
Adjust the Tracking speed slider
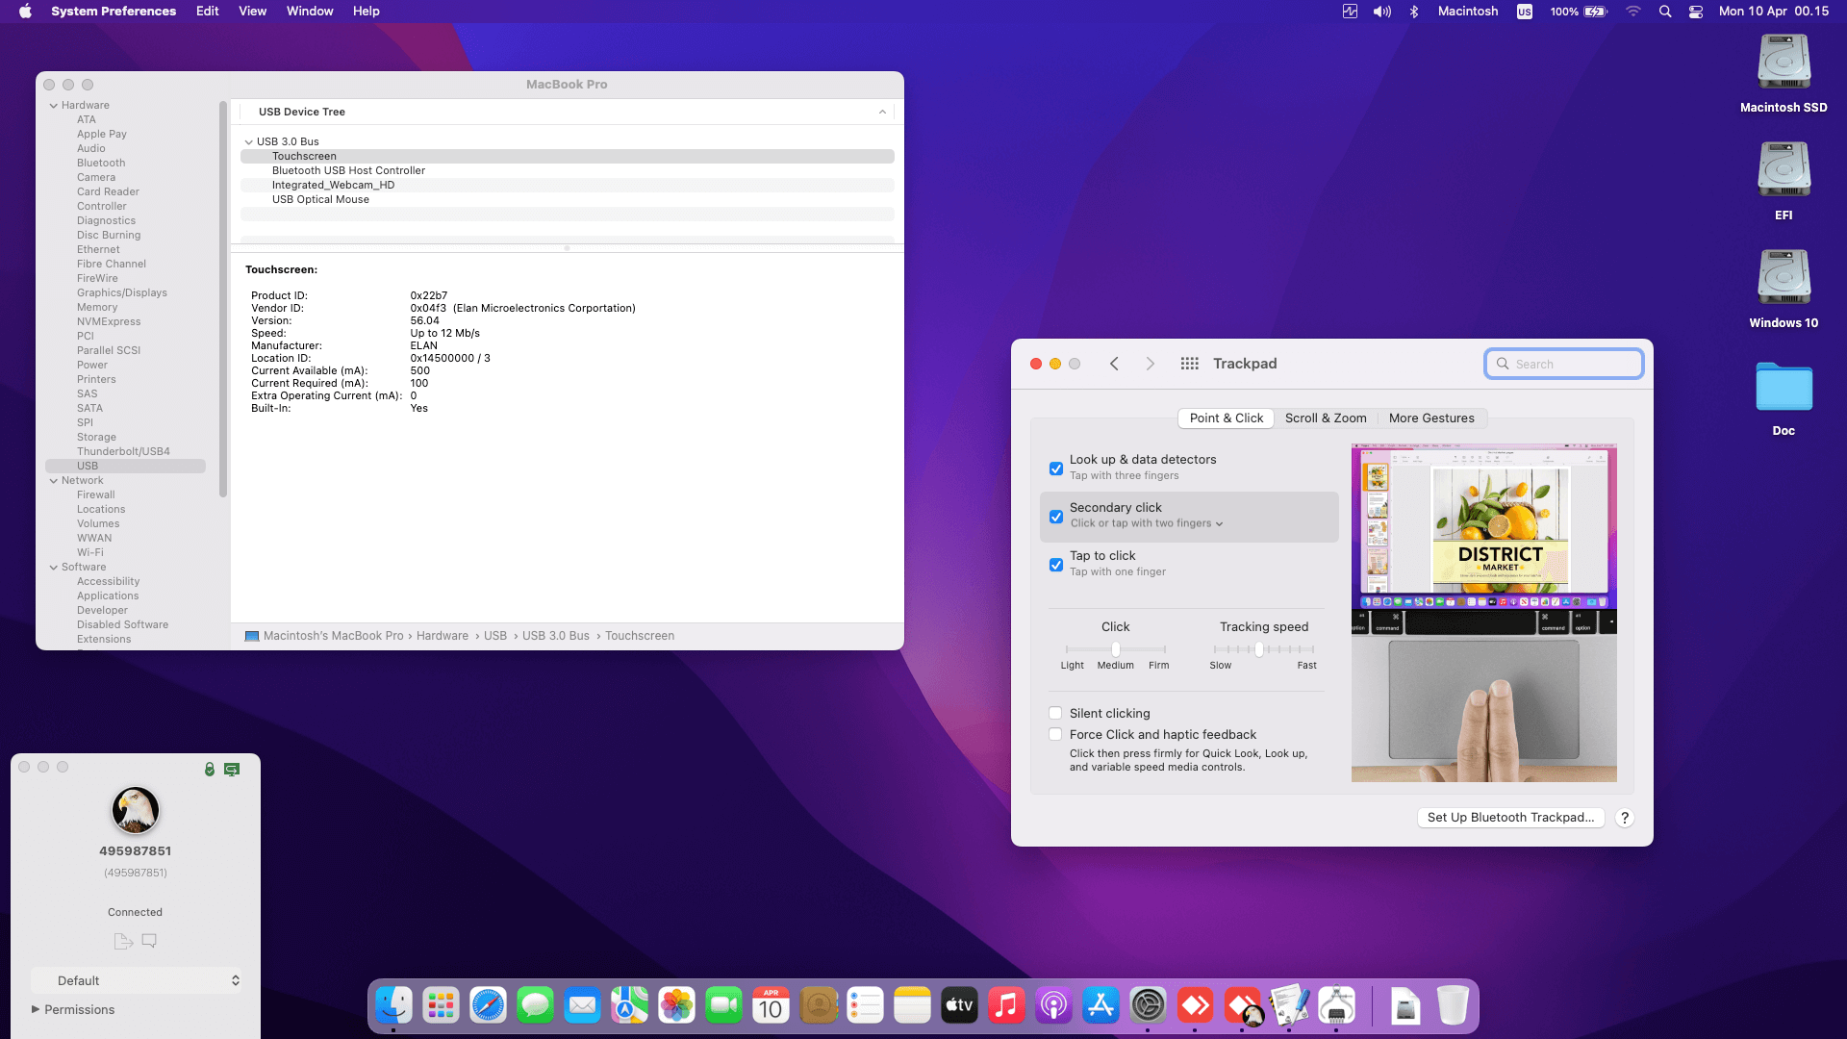1259,649
